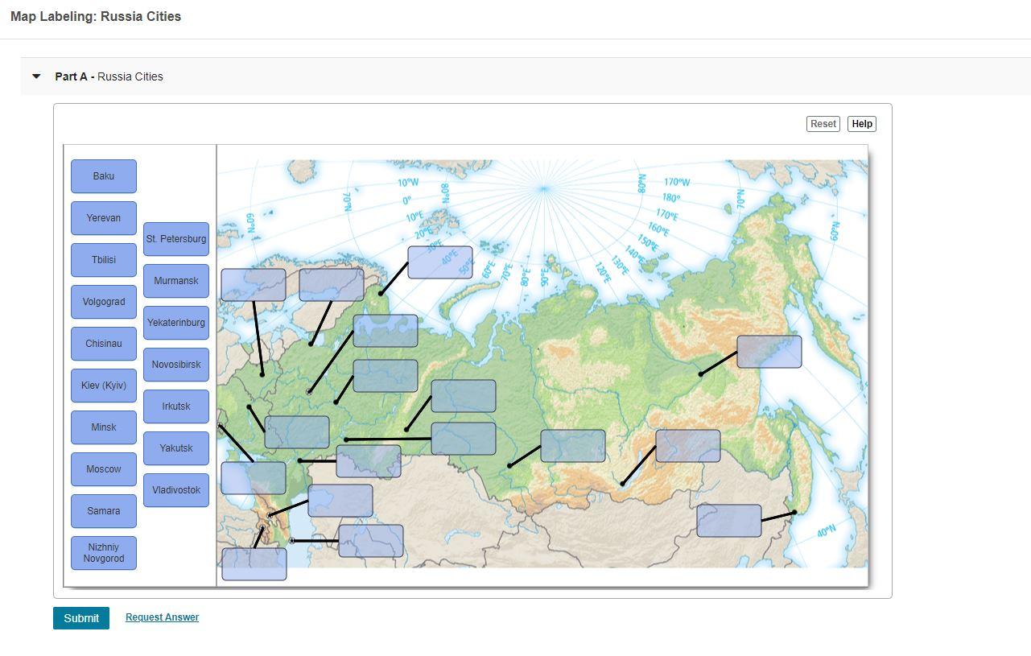Collapse the Part A section arrow
This screenshot has width=1031, height=656.
(x=36, y=76)
